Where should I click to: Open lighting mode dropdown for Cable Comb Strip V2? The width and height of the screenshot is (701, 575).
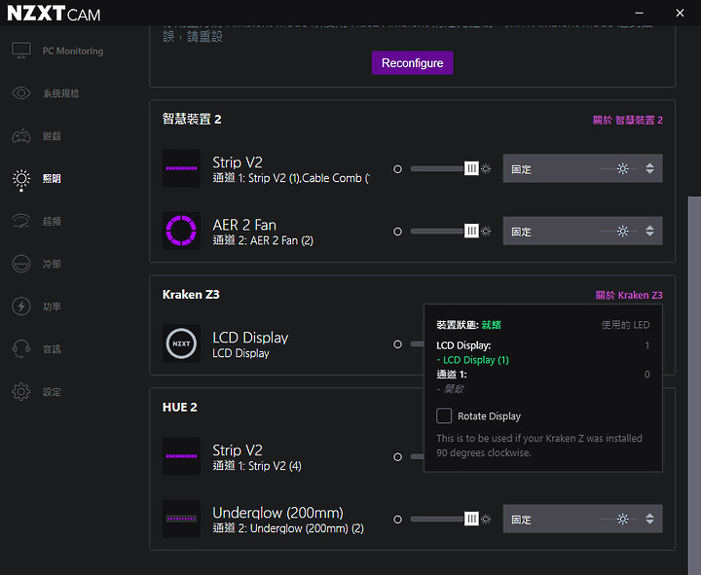click(582, 168)
